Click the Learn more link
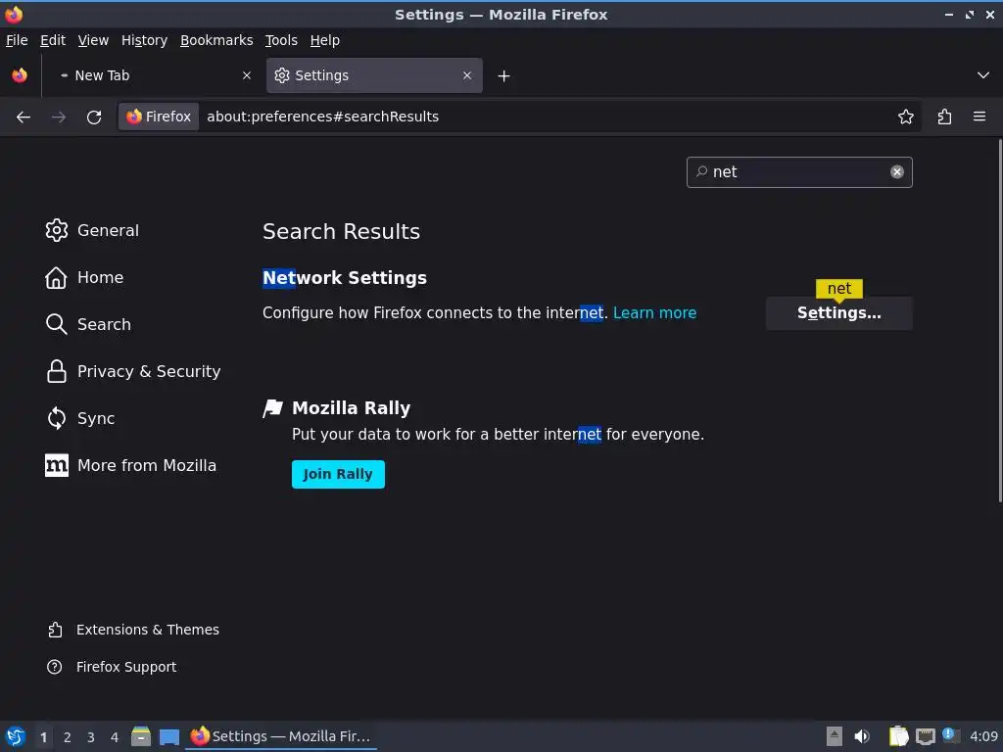1003x752 pixels. click(654, 313)
